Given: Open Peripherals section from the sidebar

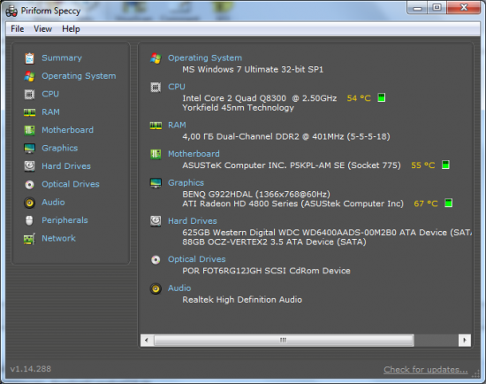Looking at the screenshot, I should (65, 220).
